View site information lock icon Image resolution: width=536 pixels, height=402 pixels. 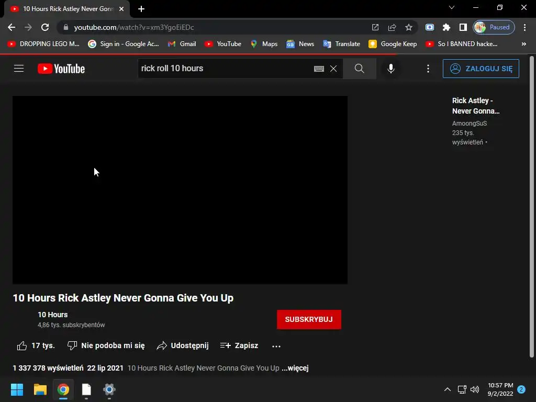[x=66, y=27]
